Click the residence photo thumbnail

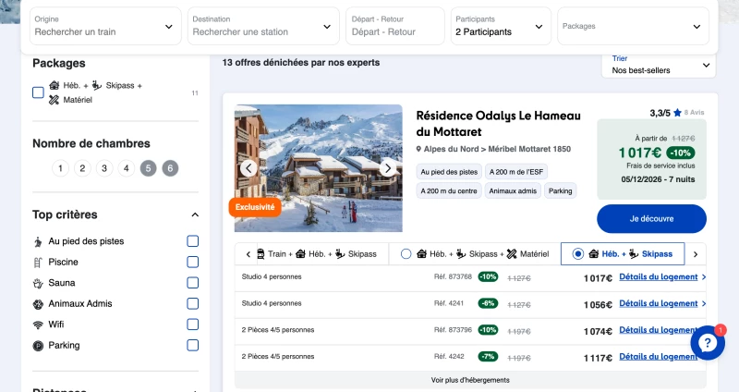[318, 168]
